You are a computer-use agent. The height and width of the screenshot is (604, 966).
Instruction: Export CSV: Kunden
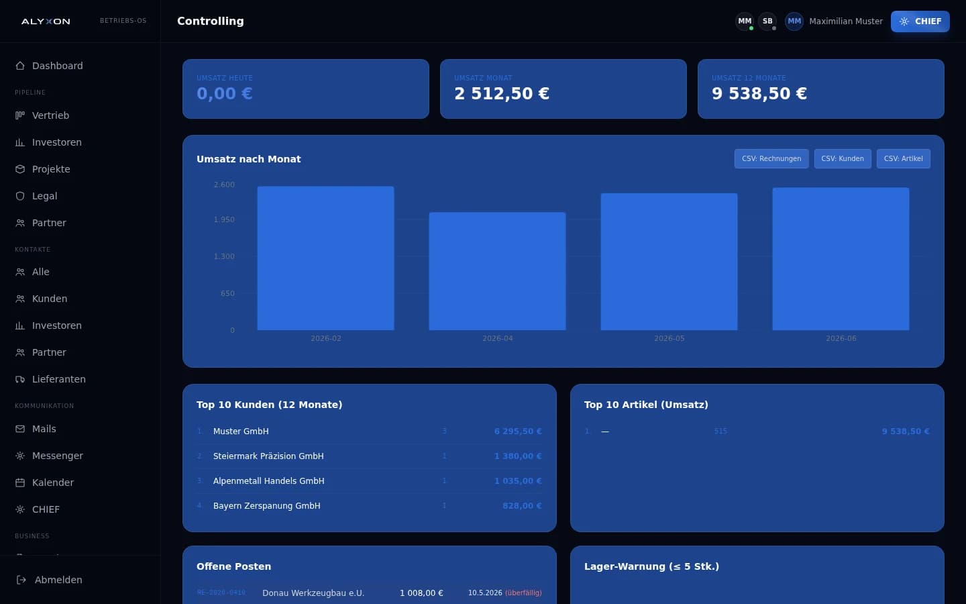pos(843,158)
